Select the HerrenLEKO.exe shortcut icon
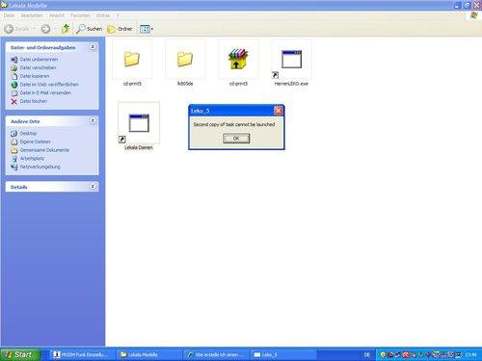Viewport: 482px width, 361px height. click(x=291, y=59)
